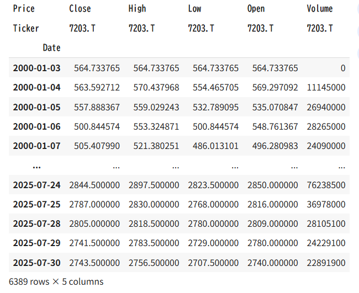359x293 pixels.
Task: Select the 2000-01-05 row index
Action: pyautogui.click(x=36, y=107)
